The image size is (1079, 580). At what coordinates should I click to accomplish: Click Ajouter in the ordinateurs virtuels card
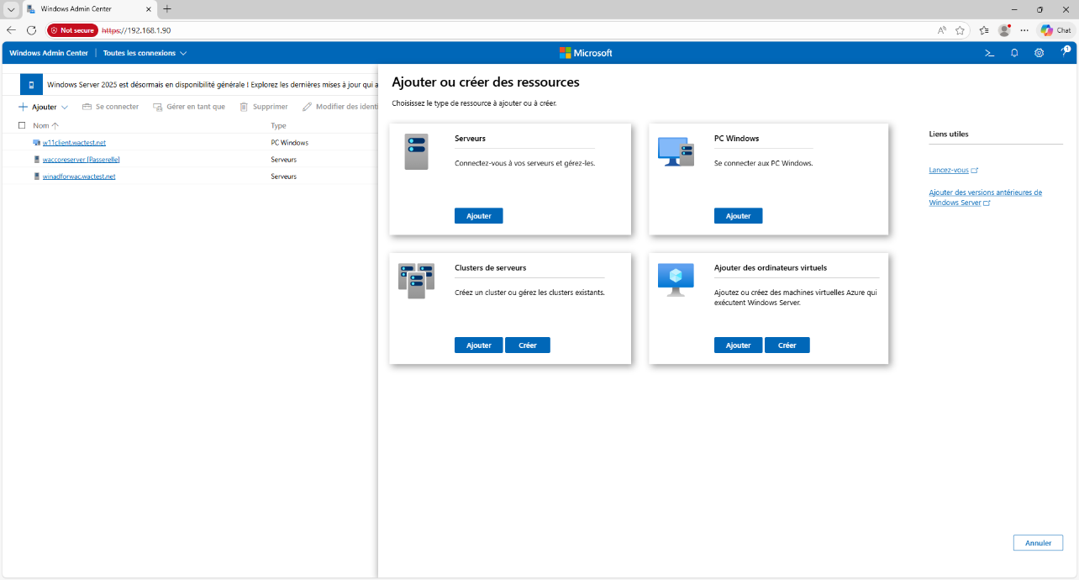tap(739, 345)
